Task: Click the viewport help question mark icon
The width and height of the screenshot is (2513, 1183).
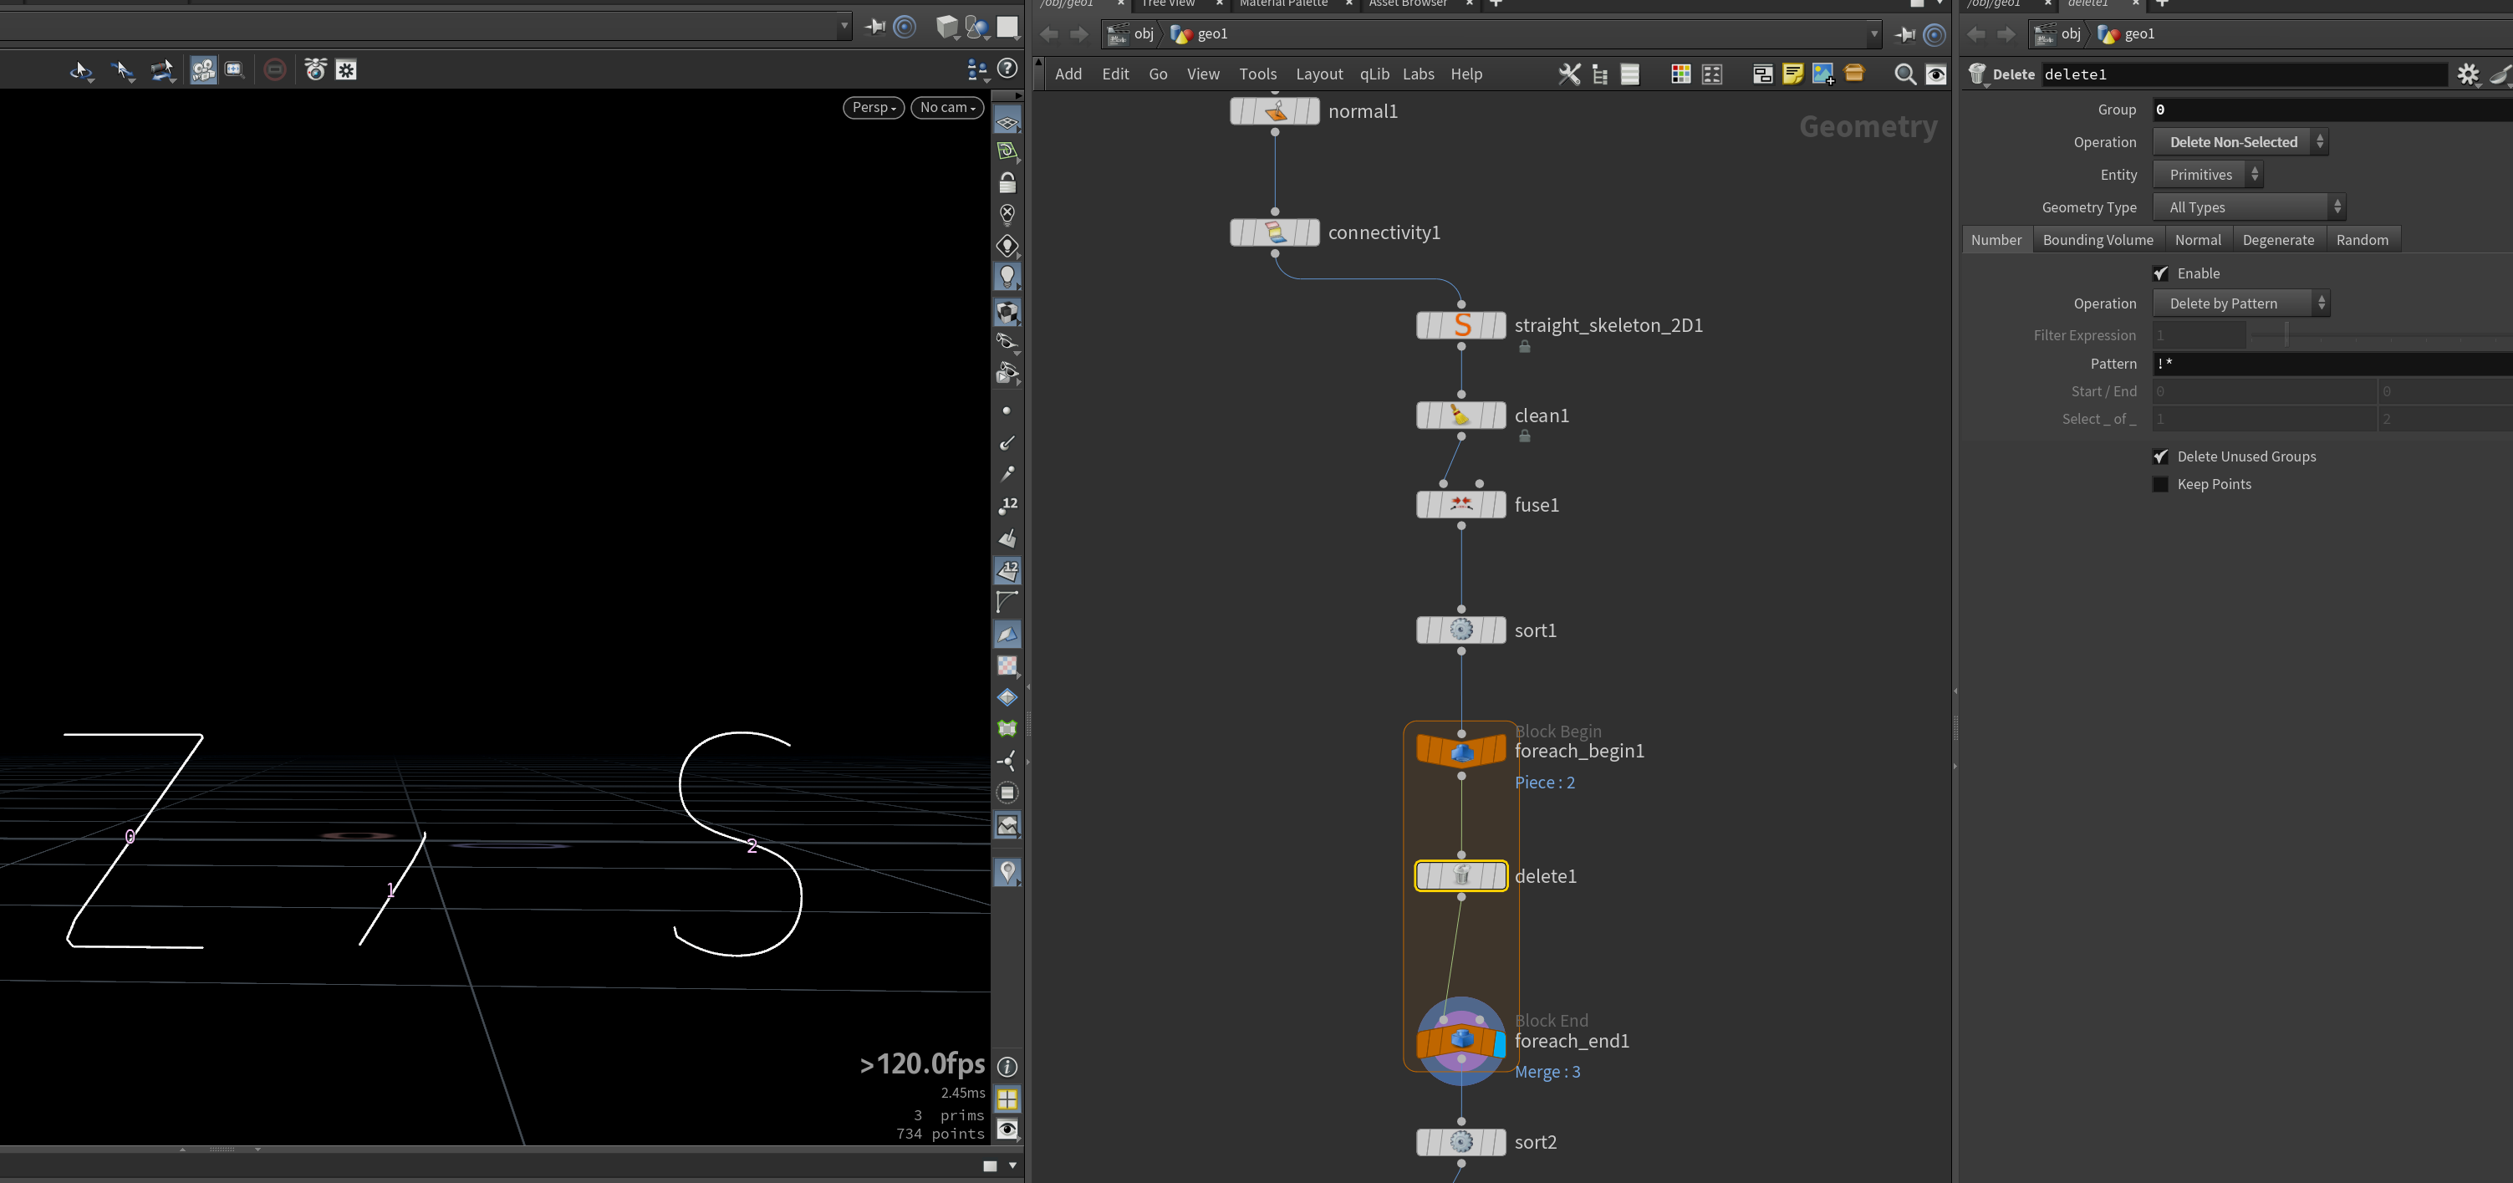Action: click(1007, 69)
